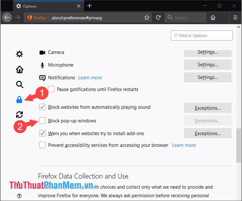Maximize the Firefox window
Viewport: 242px width, 201px height.
point(220,6)
